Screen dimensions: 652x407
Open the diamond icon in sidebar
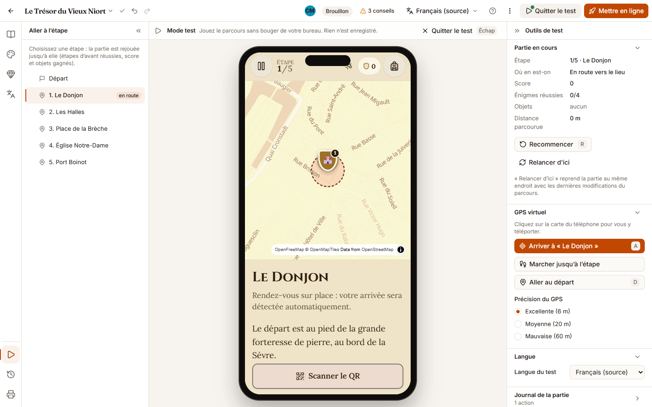[x=11, y=74]
